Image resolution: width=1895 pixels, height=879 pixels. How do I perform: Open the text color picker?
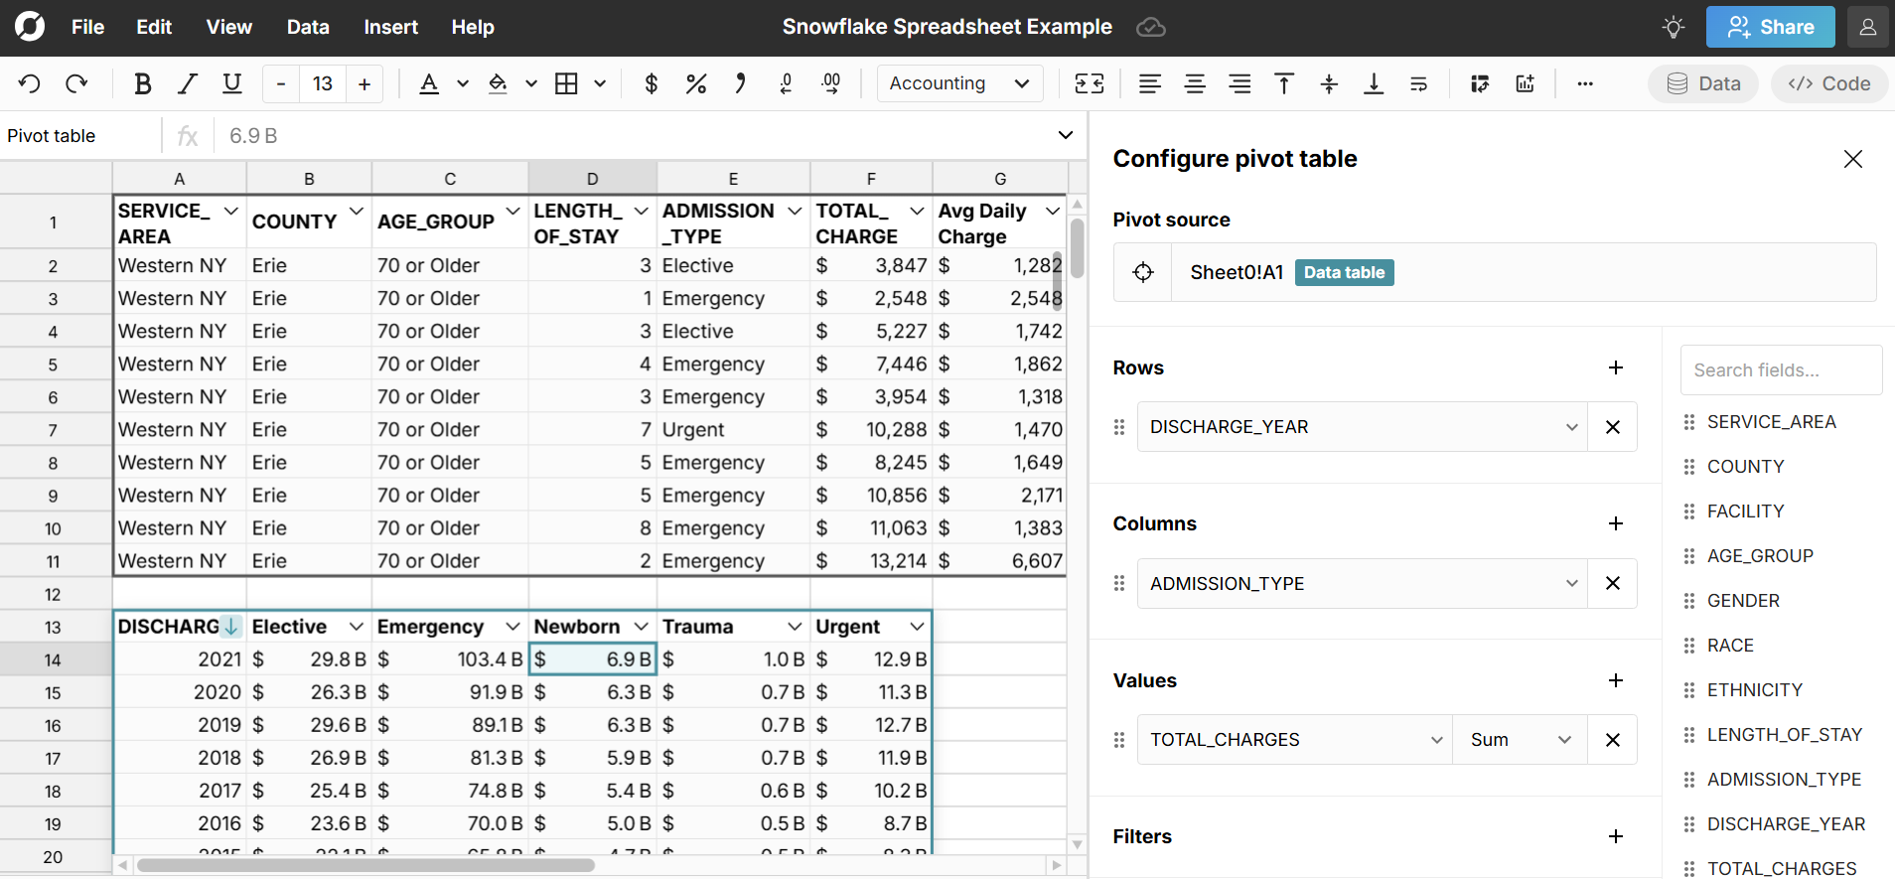pos(429,84)
